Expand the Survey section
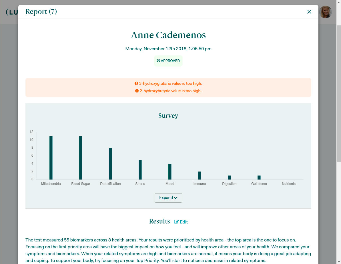The width and height of the screenshot is (341, 264). (x=168, y=198)
